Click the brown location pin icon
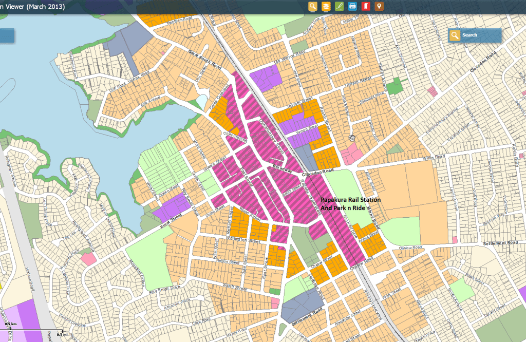The height and width of the screenshot is (342, 526). coord(379,7)
